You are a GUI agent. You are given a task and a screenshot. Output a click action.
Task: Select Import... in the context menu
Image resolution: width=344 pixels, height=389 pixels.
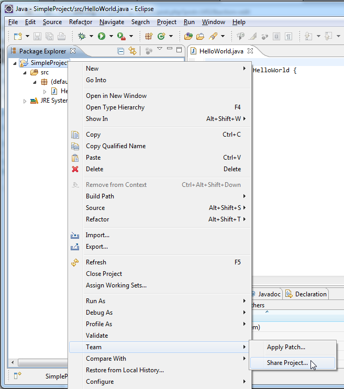160,235
